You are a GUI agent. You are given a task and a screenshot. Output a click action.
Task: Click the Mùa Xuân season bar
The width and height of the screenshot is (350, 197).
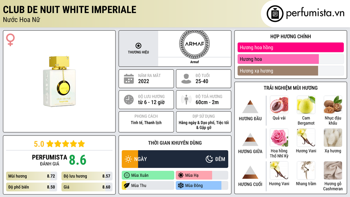pyautogui.click(x=148, y=175)
